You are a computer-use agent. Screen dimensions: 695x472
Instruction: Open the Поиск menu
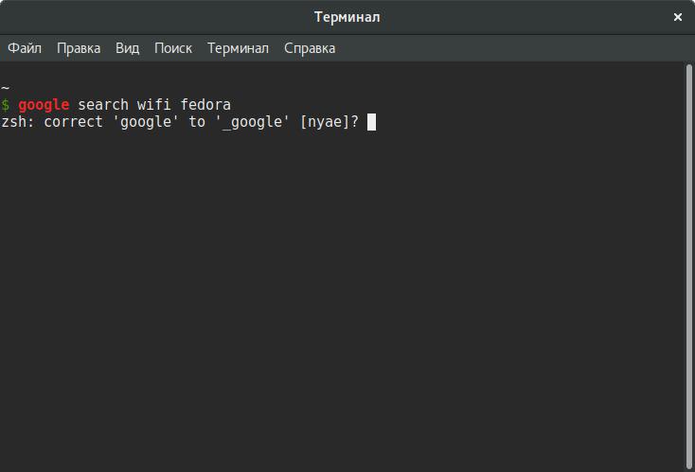click(173, 48)
